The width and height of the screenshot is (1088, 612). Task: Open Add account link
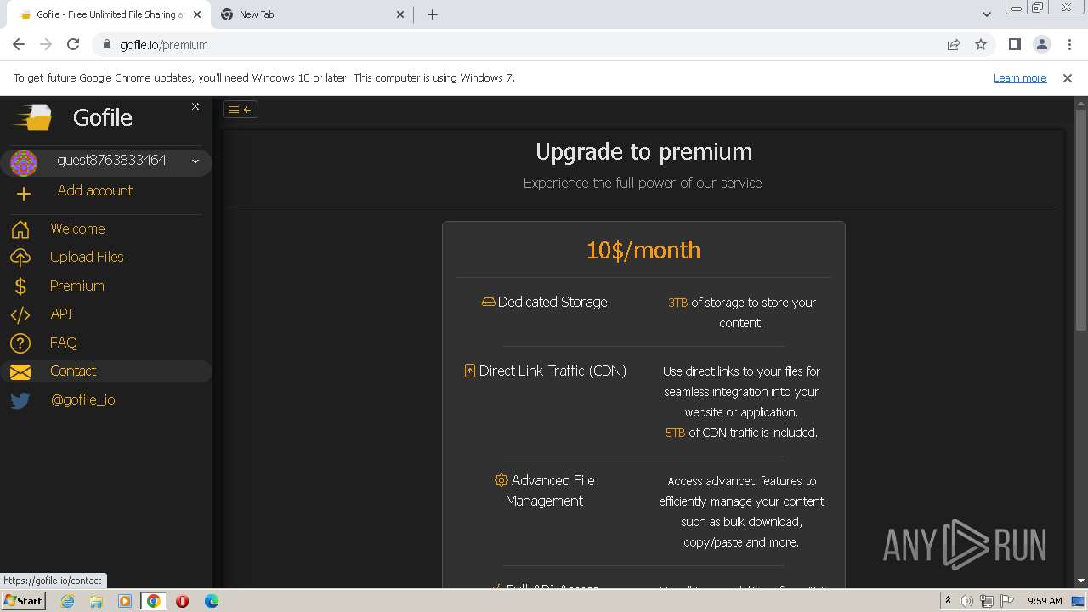point(94,190)
